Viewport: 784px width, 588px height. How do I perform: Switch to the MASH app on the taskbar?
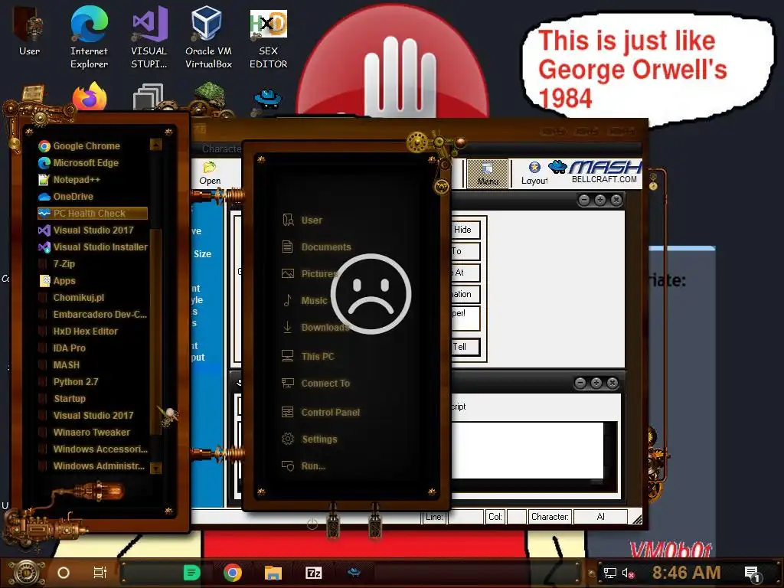click(x=354, y=571)
